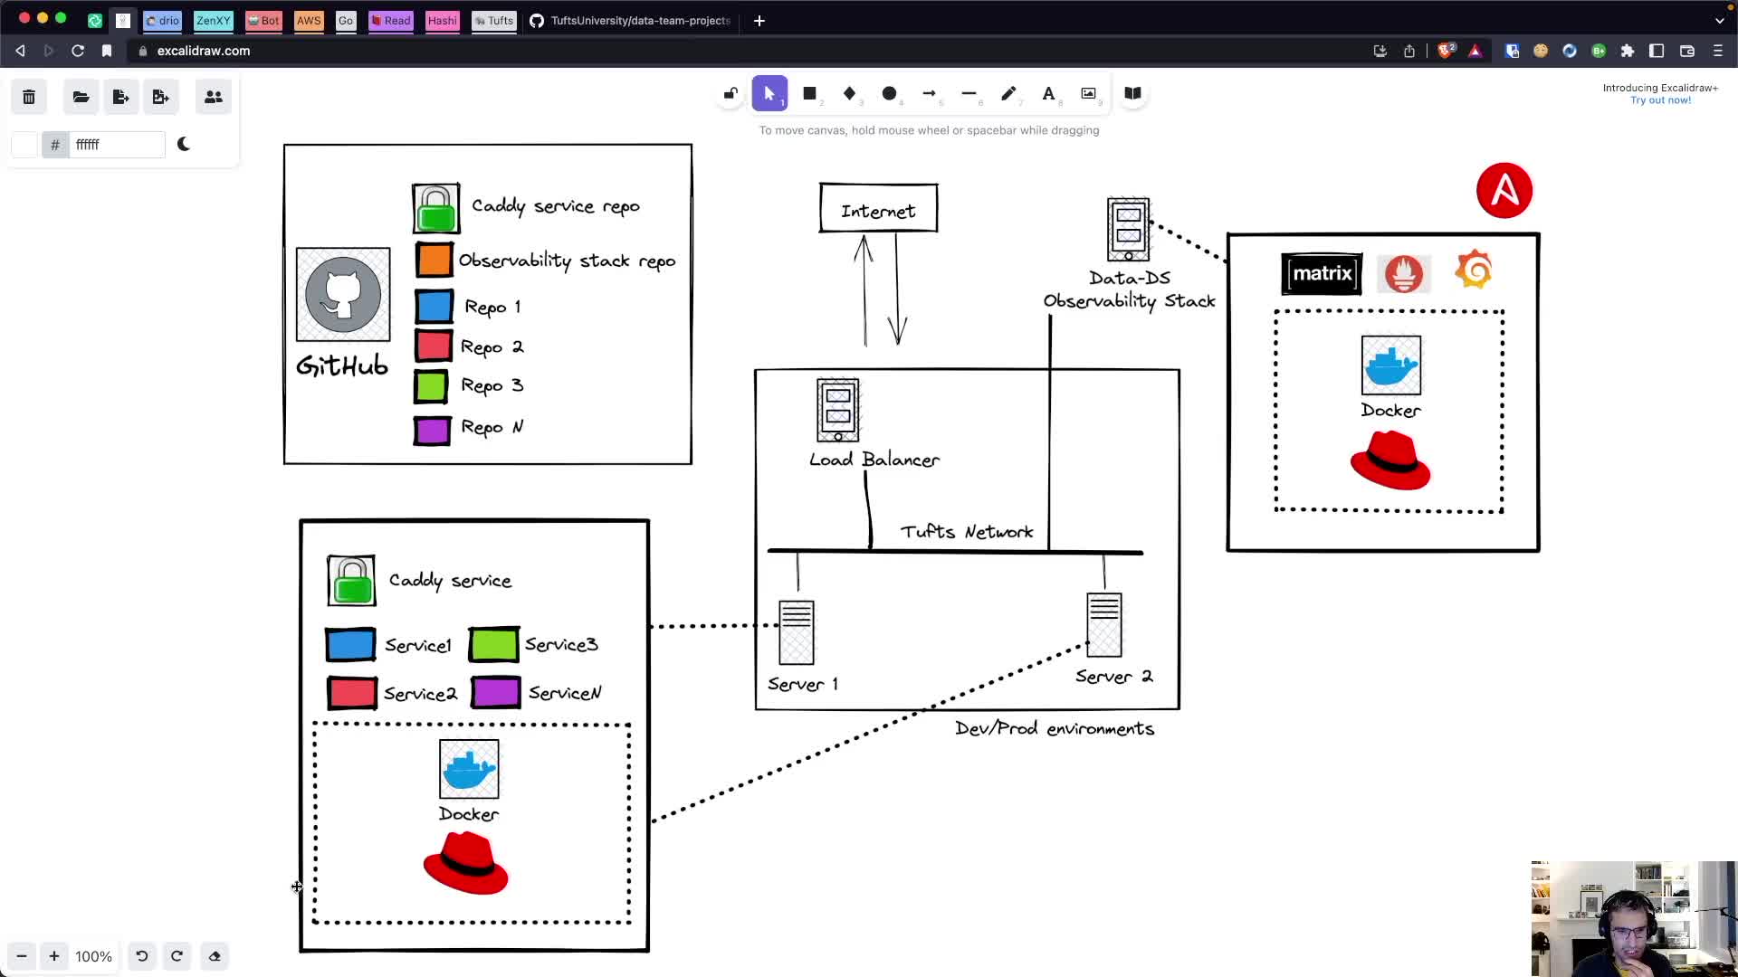Switch to the AWS tab

(309, 20)
